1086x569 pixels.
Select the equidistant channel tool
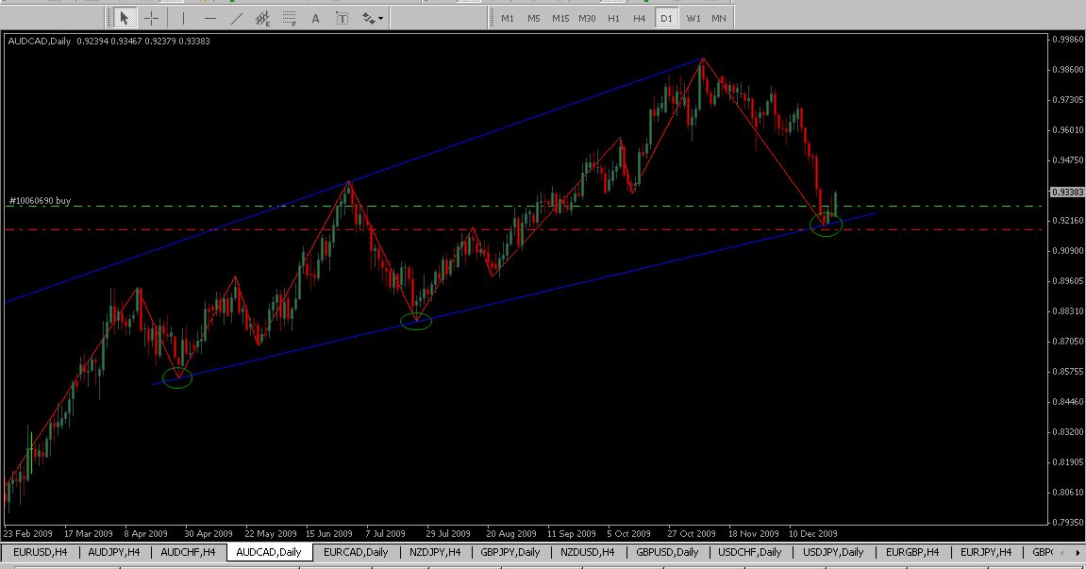click(x=263, y=18)
